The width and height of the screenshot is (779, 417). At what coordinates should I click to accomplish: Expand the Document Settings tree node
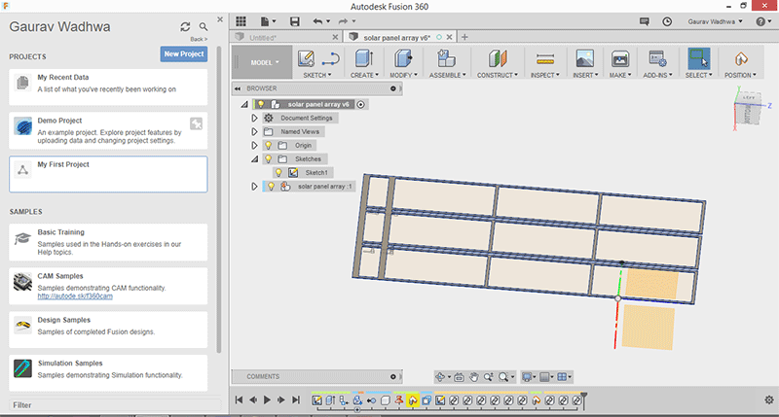[x=255, y=118]
